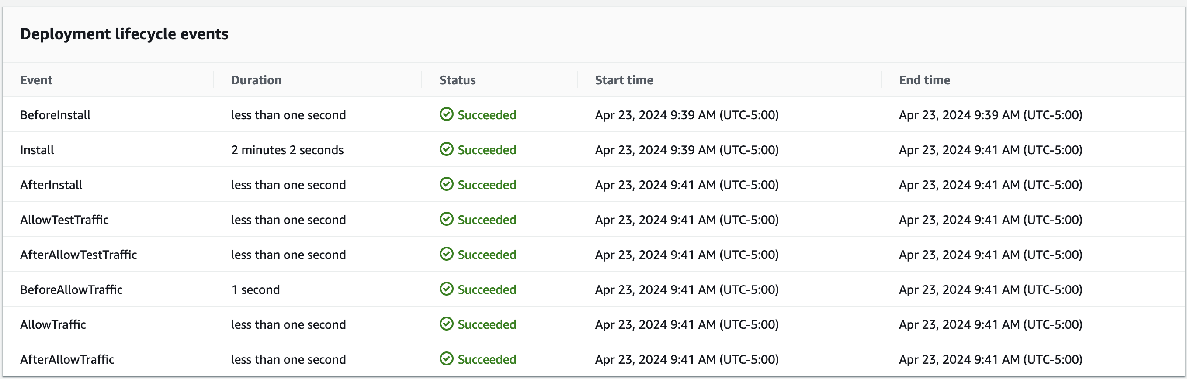Click the Succeeded text in AfterAllowTestTraffic row

487,255
